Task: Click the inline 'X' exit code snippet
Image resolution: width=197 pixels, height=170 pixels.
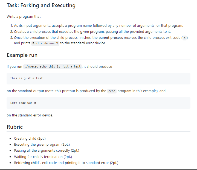Action: pyautogui.click(x=184, y=38)
